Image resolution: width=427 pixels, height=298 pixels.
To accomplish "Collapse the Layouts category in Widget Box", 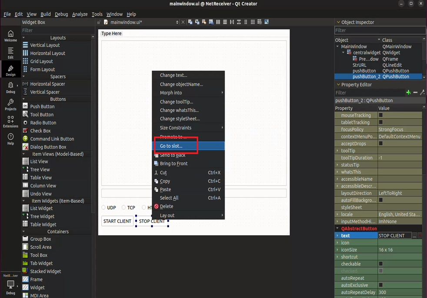I will click(23, 38).
